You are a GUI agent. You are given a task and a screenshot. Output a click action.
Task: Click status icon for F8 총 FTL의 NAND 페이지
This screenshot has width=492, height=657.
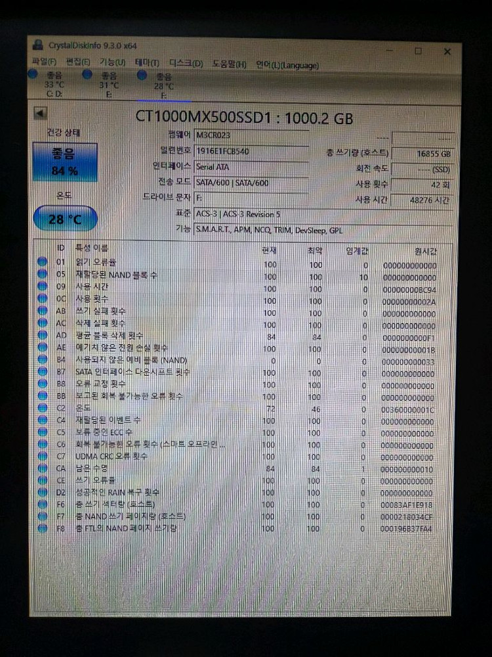(43, 528)
